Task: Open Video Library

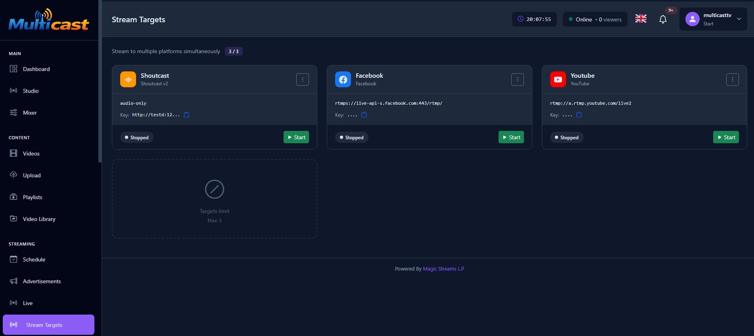Action: (49, 219)
